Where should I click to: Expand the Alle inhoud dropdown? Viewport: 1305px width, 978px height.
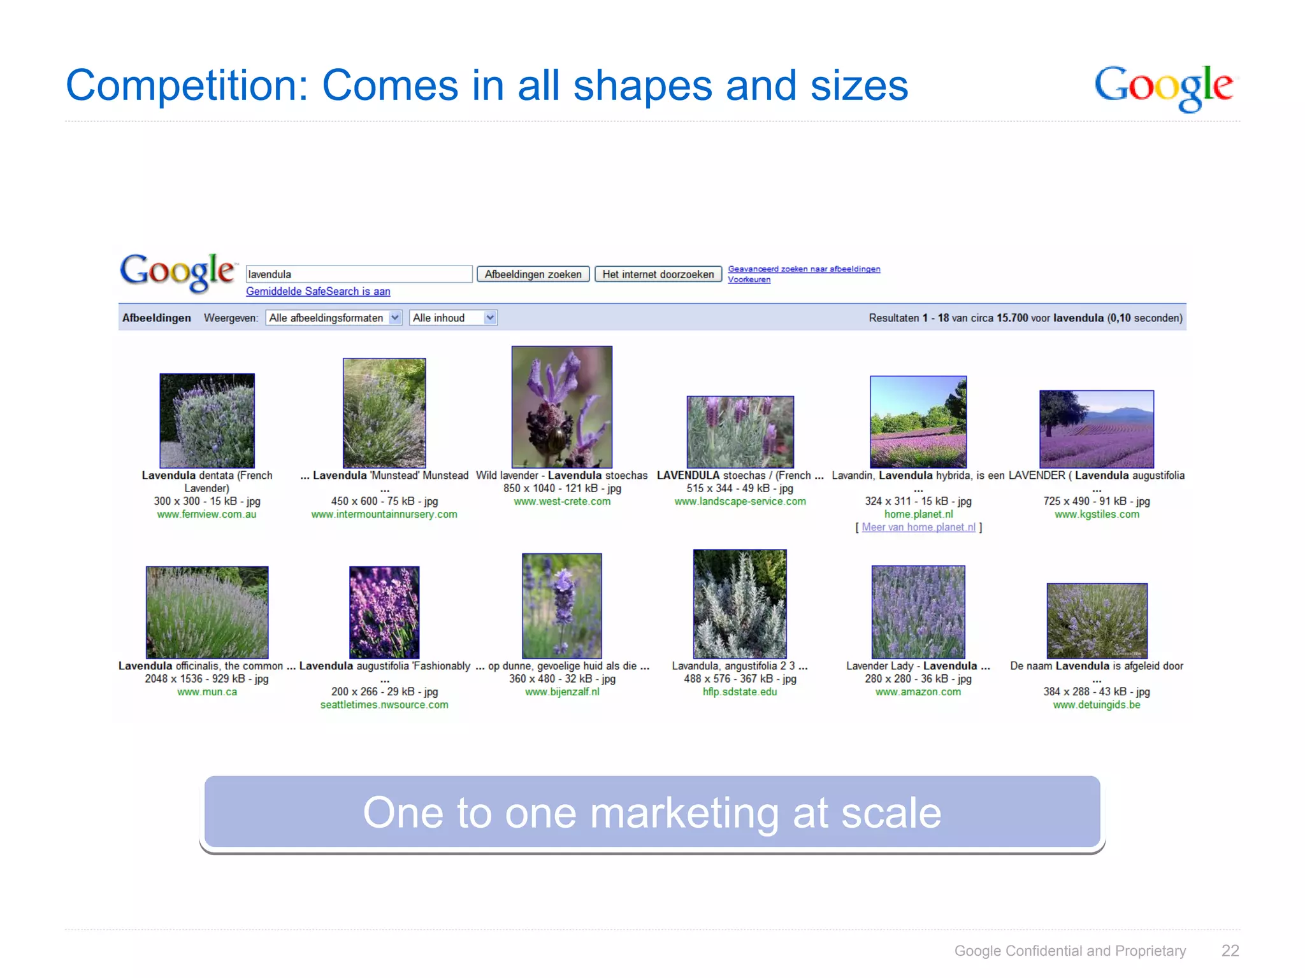pyautogui.click(x=453, y=318)
